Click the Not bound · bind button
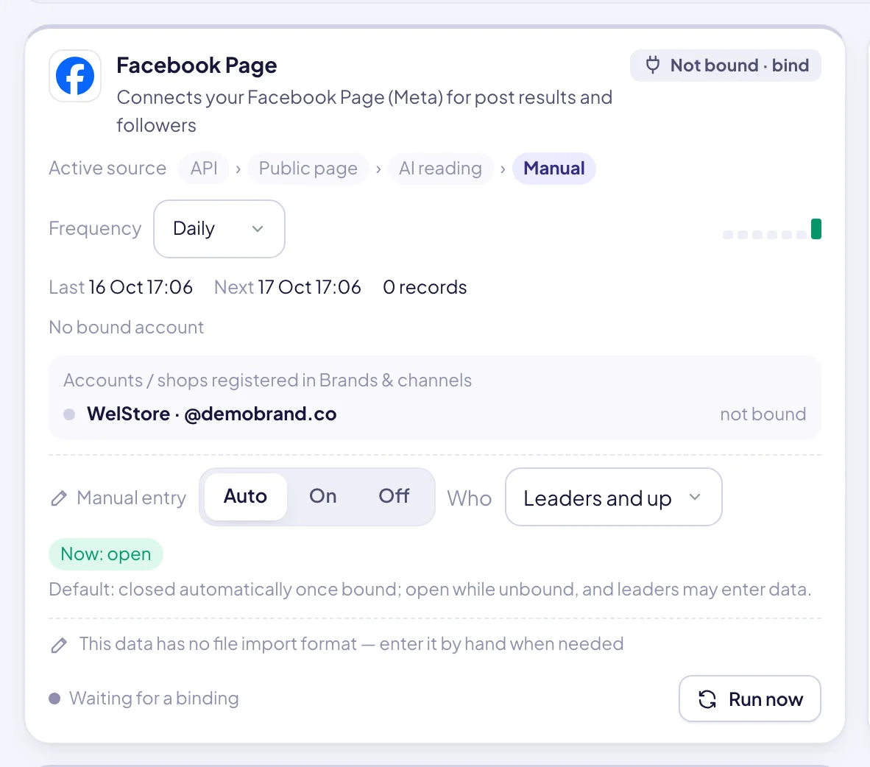 [726, 66]
